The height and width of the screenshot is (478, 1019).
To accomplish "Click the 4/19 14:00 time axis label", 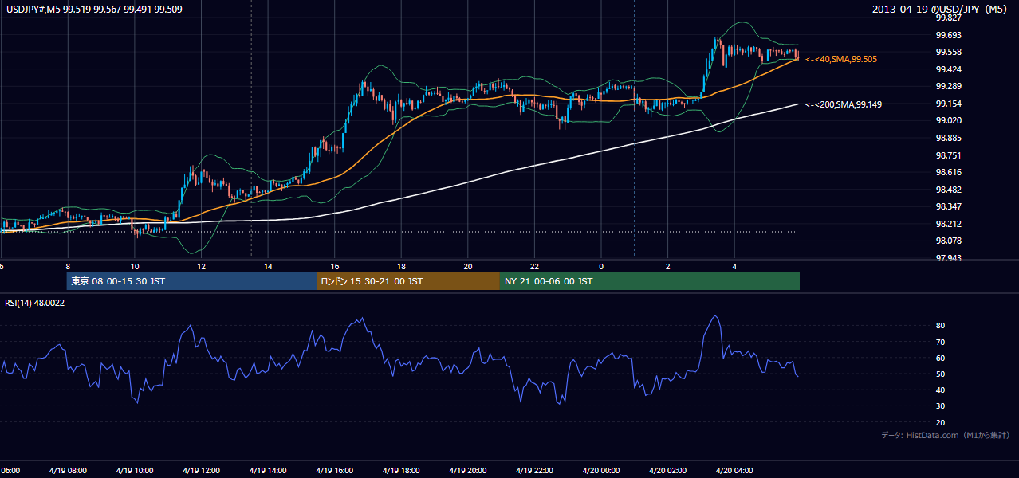I will [x=268, y=471].
